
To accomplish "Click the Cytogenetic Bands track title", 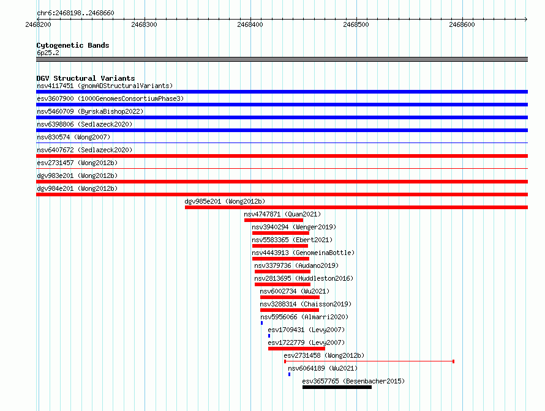I will (73, 45).
